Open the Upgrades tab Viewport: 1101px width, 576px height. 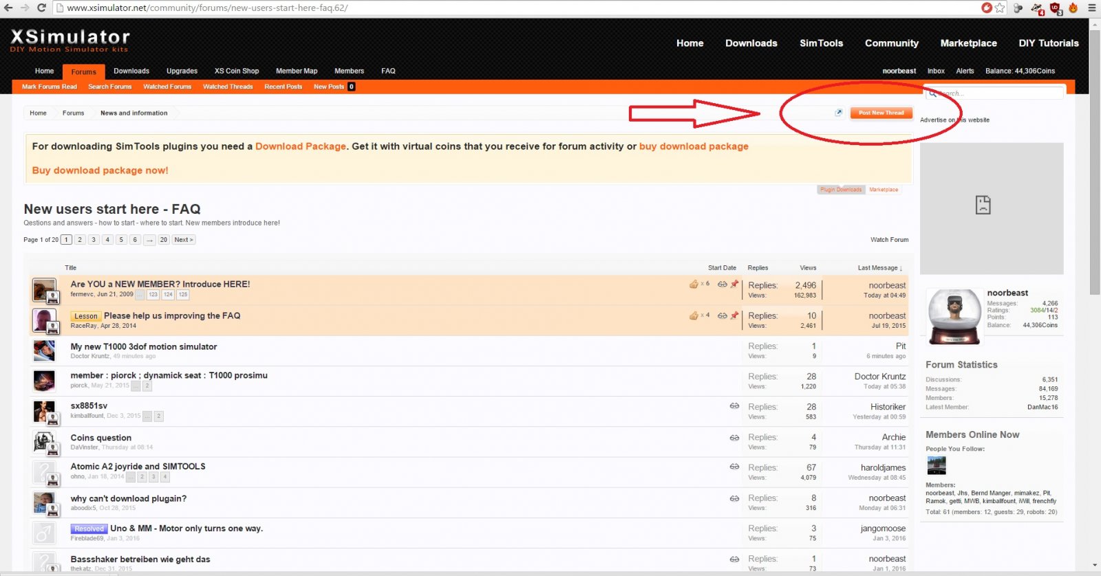click(x=182, y=71)
